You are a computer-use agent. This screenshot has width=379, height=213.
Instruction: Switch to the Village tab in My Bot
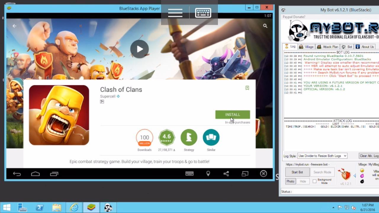point(306,47)
